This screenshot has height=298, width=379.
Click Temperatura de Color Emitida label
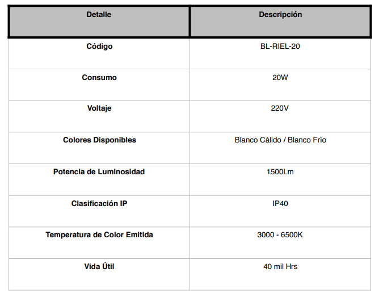pyautogui.click(x=99, y=234)
